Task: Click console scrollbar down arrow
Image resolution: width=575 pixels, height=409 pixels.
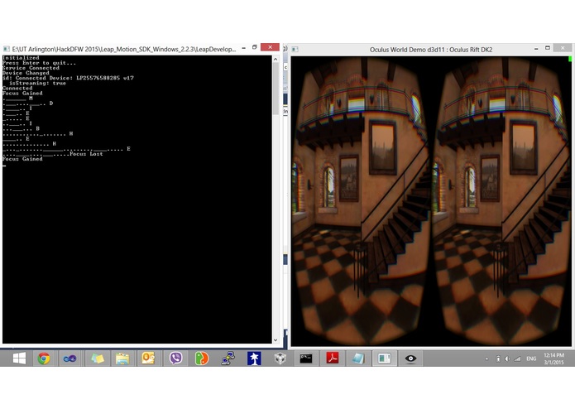Action: point(276,340)
